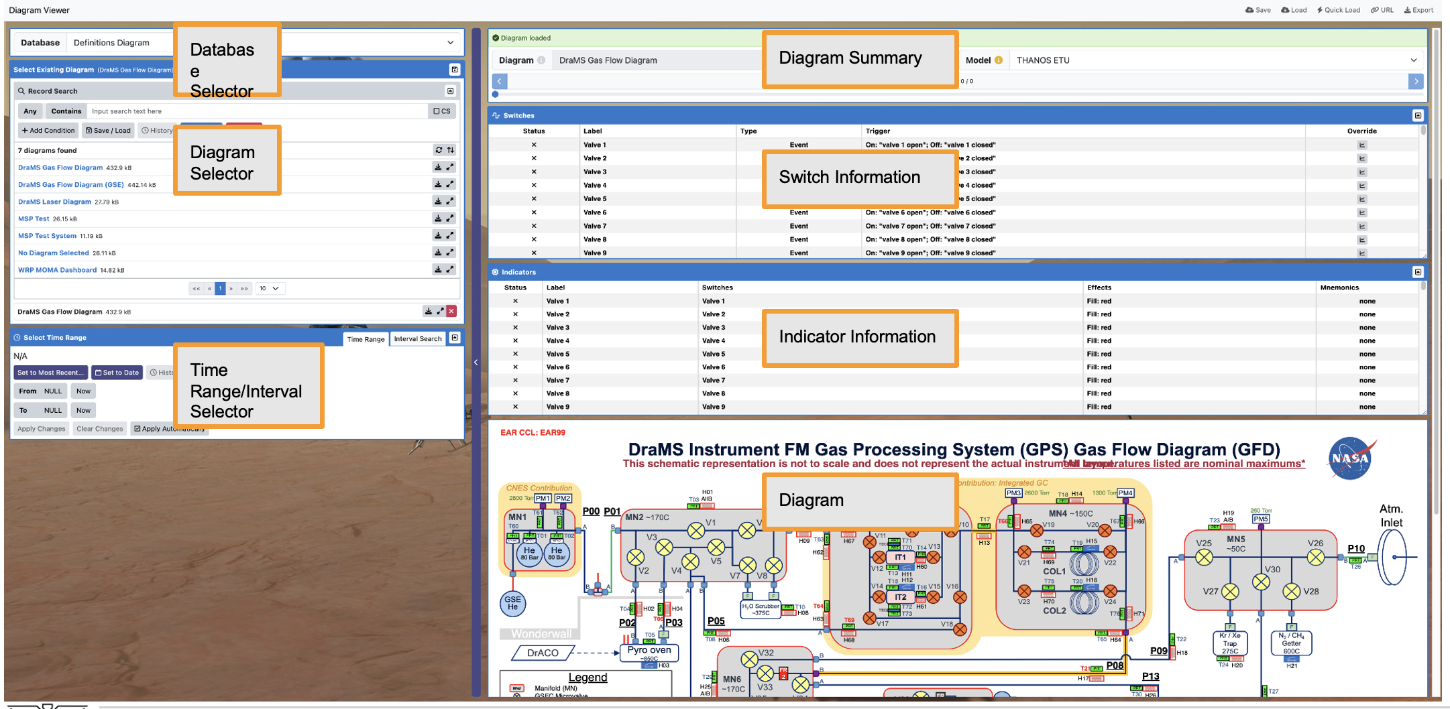Collapse the Record Search section
Image resolution: width=1450 pixels, height=709 pixels.
coord(451,91)
